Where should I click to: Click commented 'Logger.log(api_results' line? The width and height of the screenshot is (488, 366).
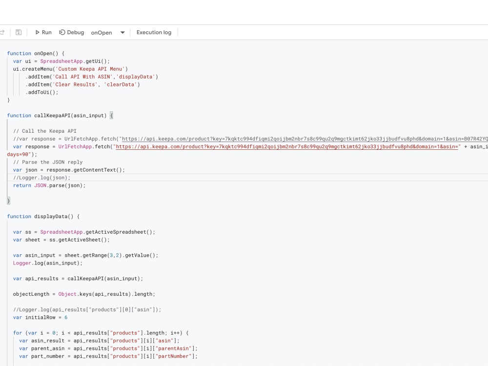click(x=87, y=310)
